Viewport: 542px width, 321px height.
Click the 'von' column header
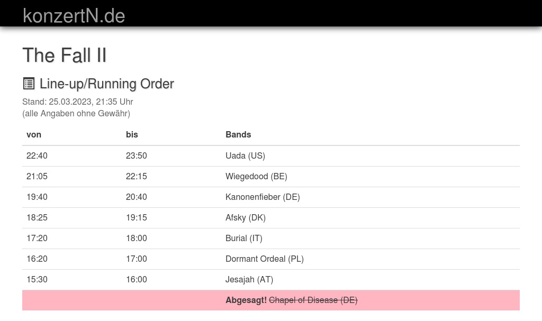[34, 134]
